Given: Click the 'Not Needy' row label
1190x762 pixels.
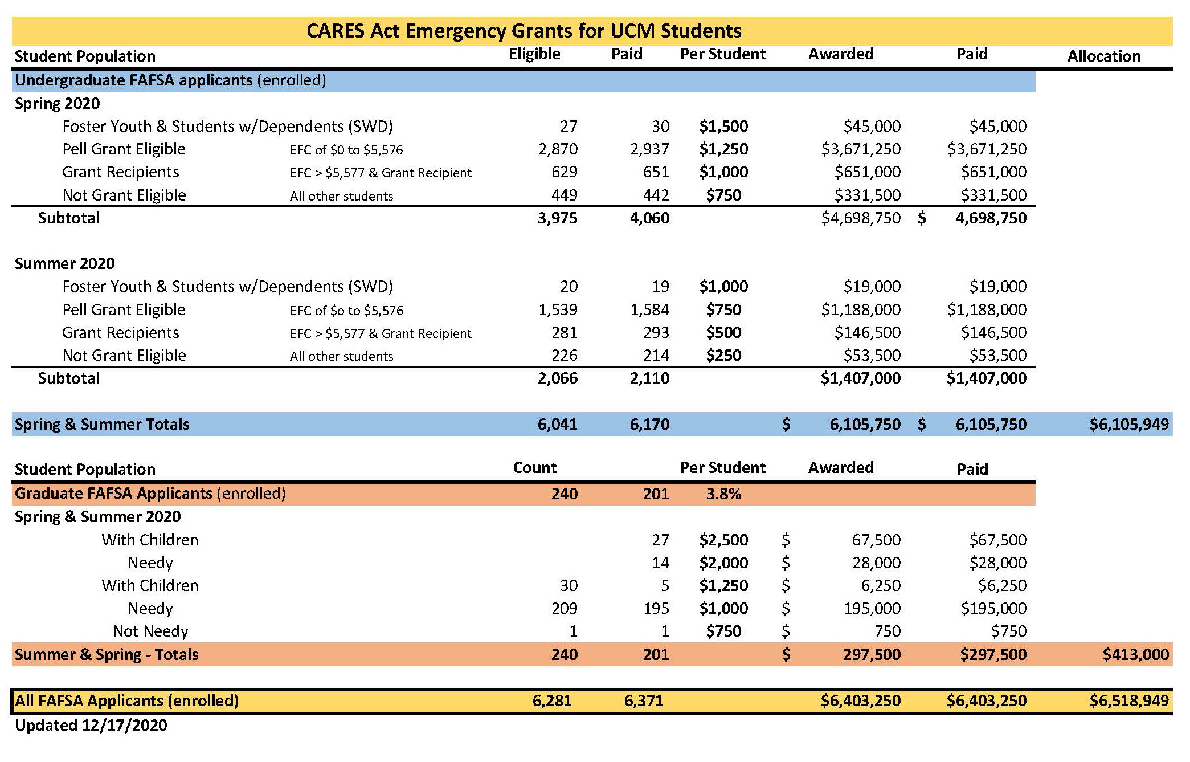Looking at the screenshot, I should pos(150,631).
